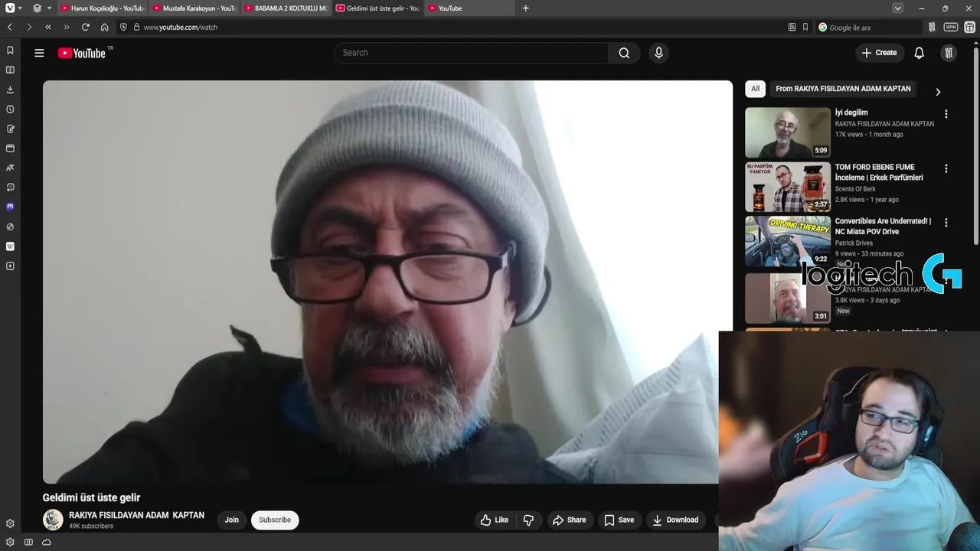
Task: Open the Sessions panel in sidebar
Action: 10,187
